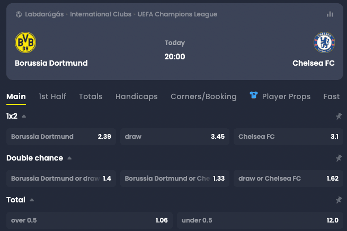The height and width of the screenshot is (231, 347).
Task: Switch to the 1st Half tab
Action: click(52, 96)
